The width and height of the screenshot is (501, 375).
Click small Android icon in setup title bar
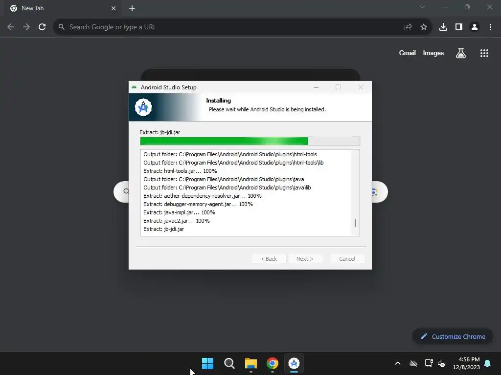point(134,87)
